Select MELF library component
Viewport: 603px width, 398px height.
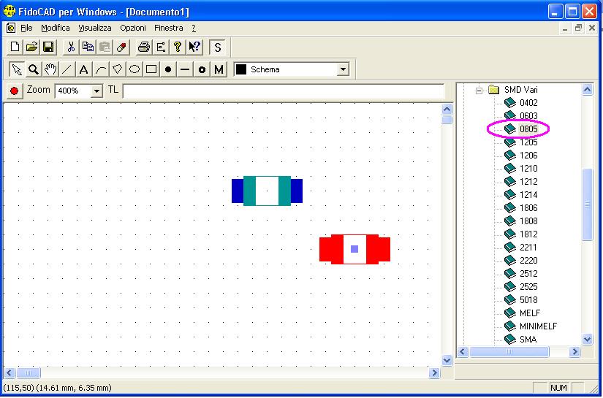tap(530, 313)
